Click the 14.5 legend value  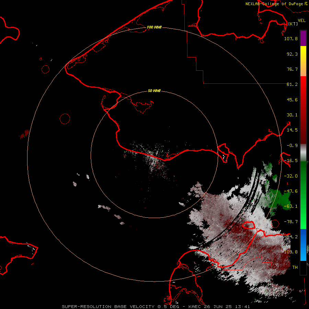point(292,130)
